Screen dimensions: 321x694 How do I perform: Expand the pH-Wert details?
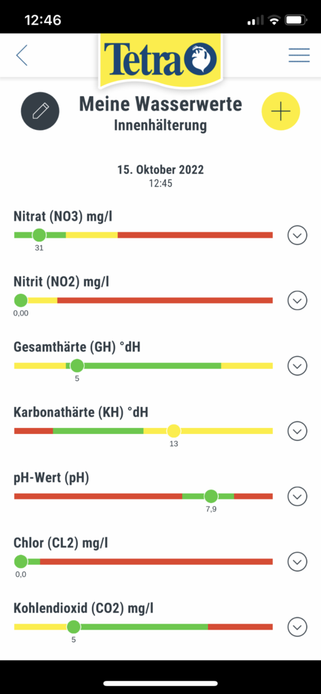(297, 496)
